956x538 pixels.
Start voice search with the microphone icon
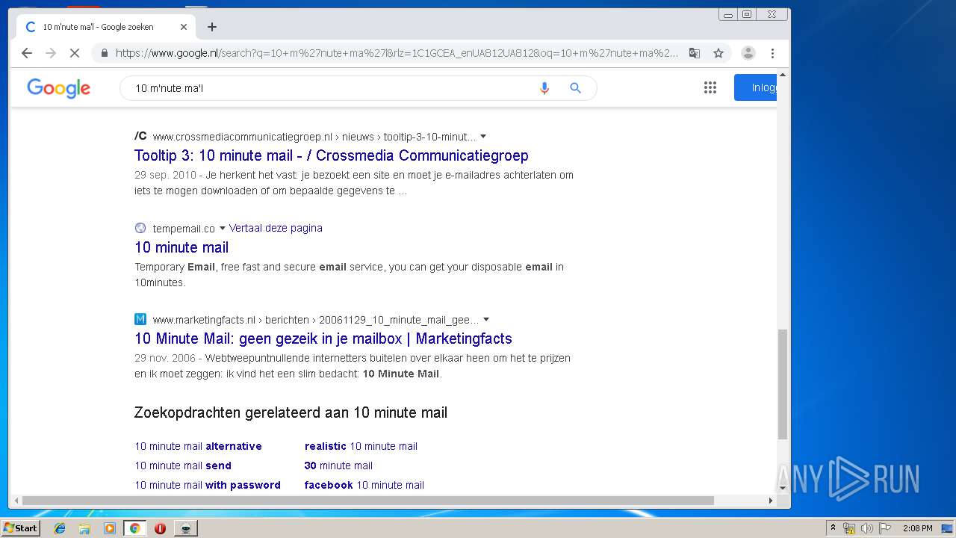pyautogui.click(x=544, y=88)
